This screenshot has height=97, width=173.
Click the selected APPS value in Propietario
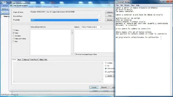(64, 20)
